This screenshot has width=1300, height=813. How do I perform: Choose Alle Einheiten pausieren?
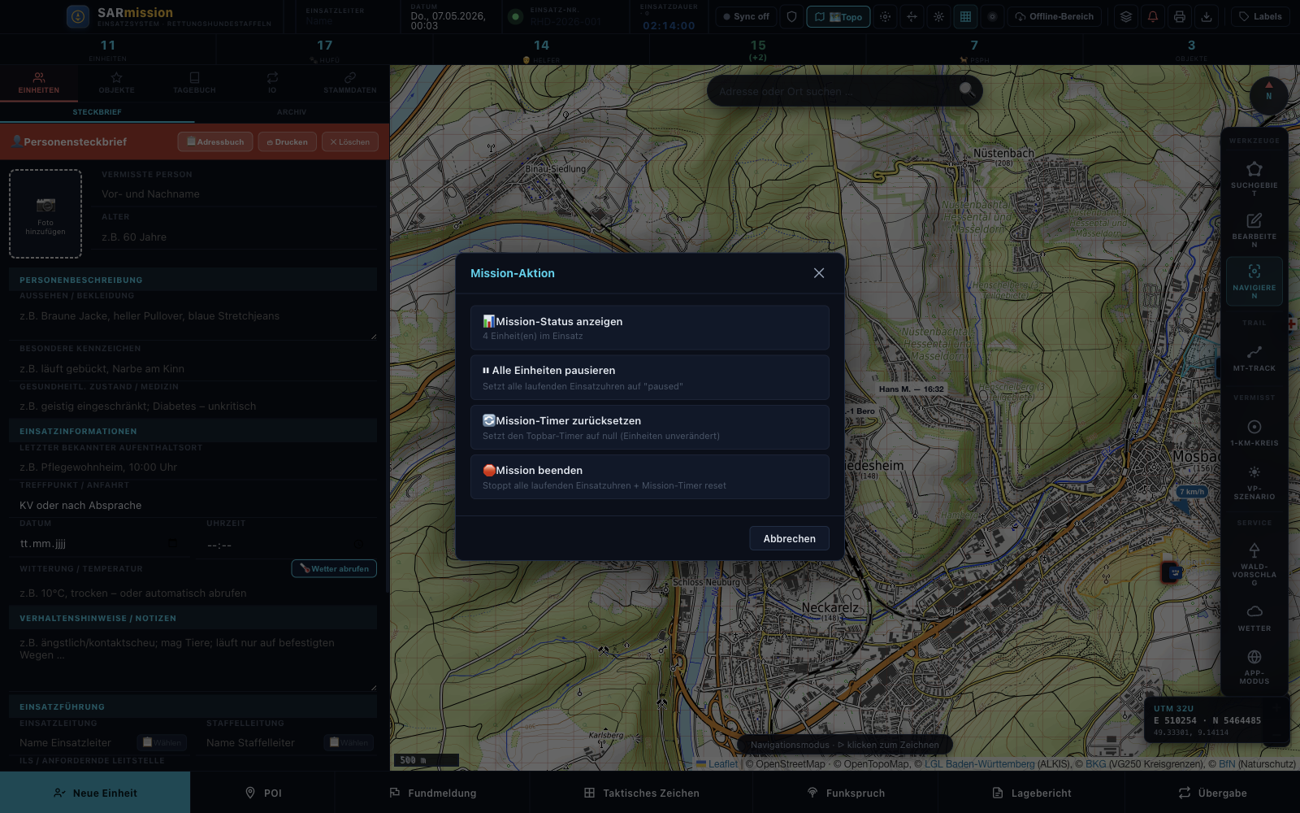pyautogui.click(x=650, y=377)
